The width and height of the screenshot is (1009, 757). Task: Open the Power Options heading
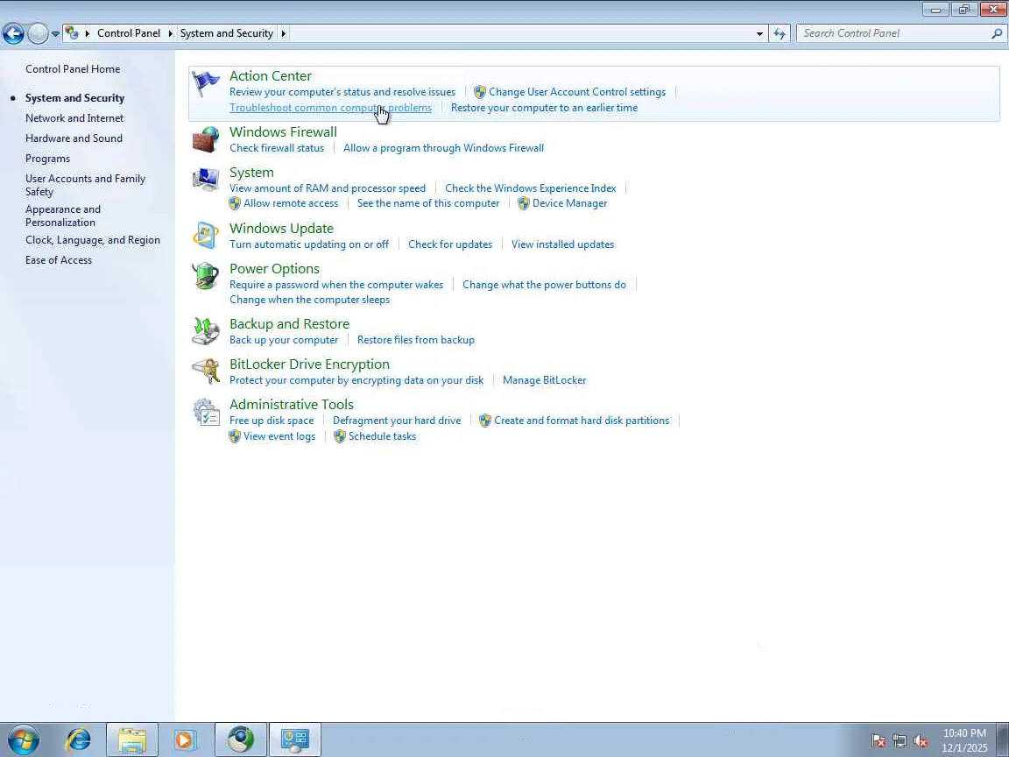tap(274, 268)
